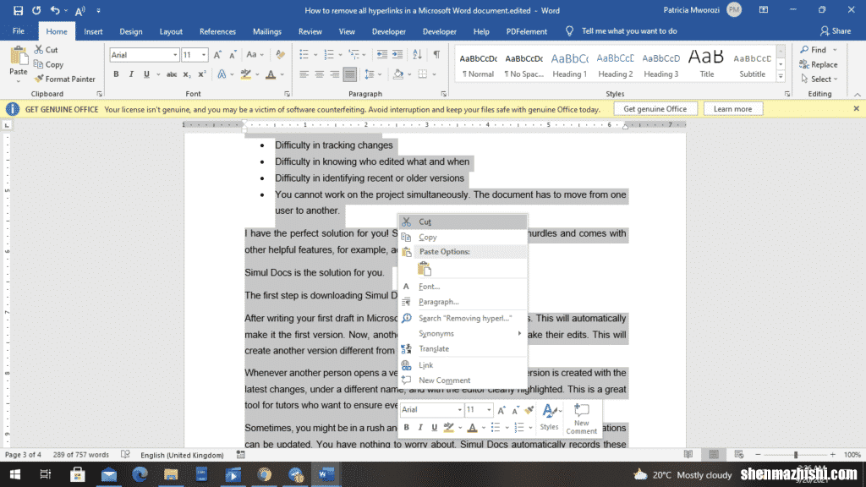Click Increase Indent icon in Paragraph group

coord(397,55)
